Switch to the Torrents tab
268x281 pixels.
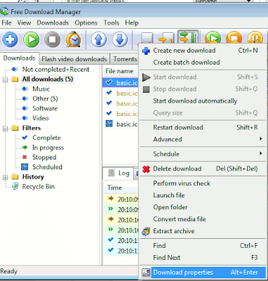(x=125, y=59)
